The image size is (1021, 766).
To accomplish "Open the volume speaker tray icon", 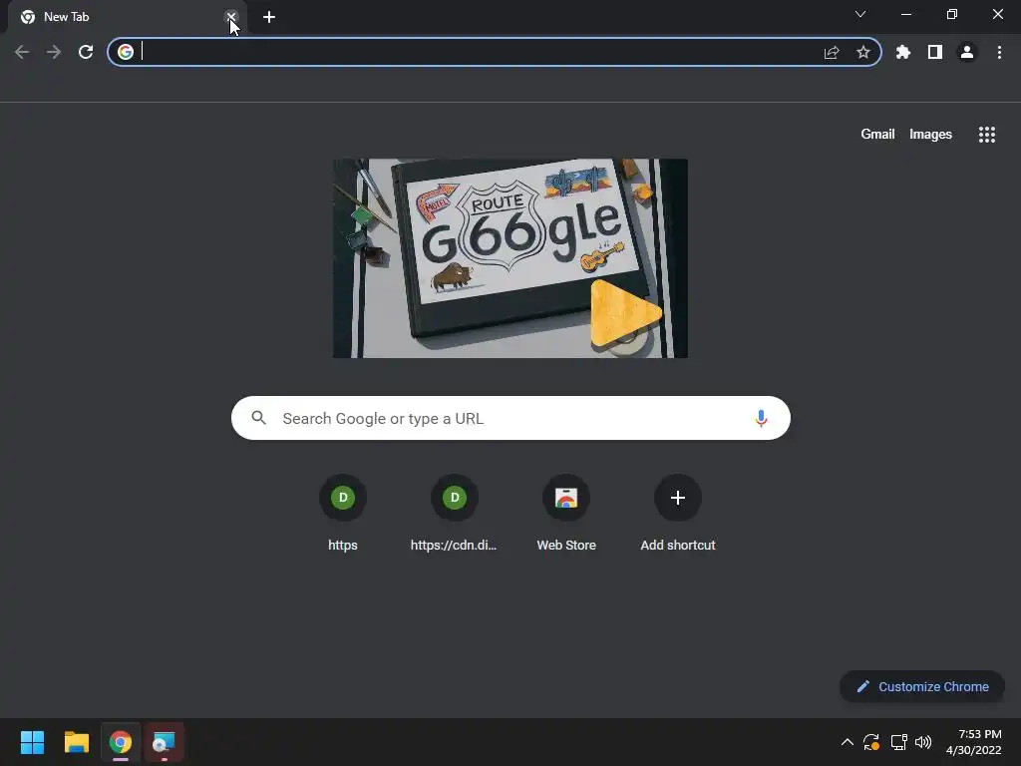I will tap(923, 742).
